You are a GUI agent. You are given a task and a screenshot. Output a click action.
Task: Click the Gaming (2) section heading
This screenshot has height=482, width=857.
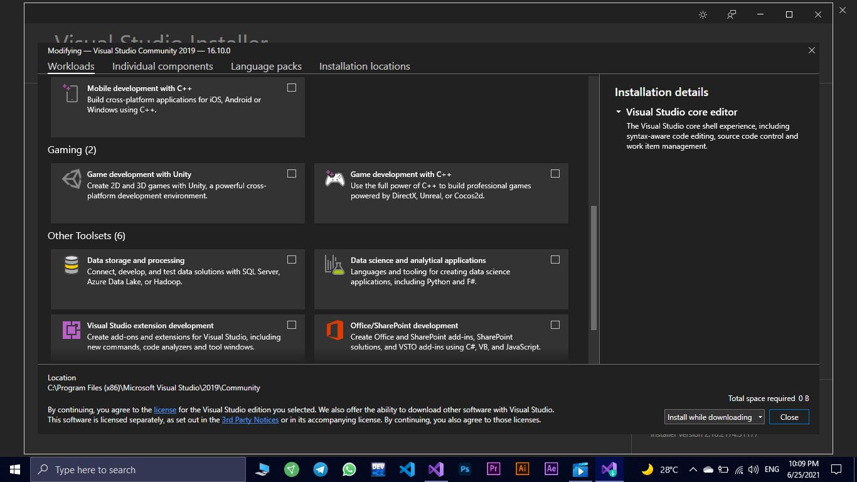pyautogui.click(x=72, y=150)
